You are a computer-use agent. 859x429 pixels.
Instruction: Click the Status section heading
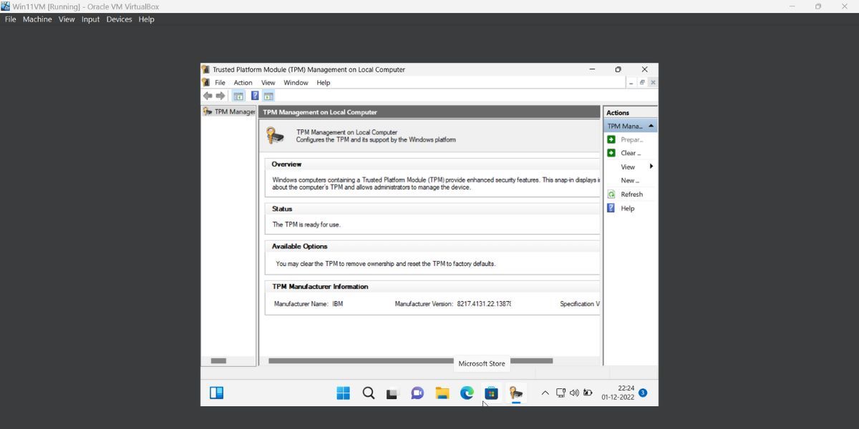click(x=282, y=209)
